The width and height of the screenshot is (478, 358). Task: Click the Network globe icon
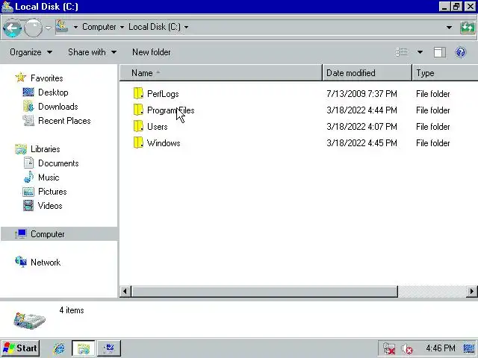21,262
